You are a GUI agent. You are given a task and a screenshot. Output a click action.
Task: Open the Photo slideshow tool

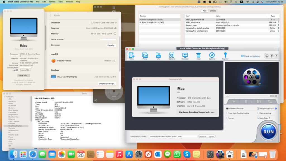pos(145,56)
